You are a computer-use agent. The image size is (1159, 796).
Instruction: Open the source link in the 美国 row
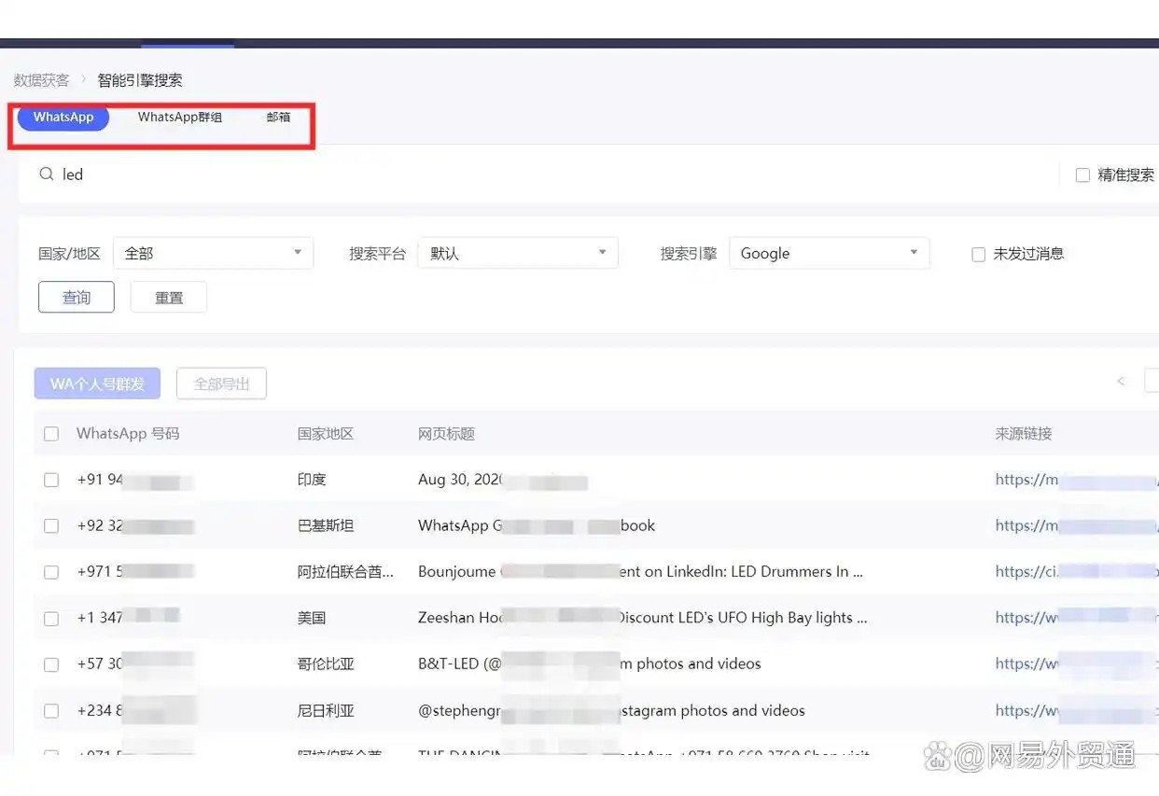[1077, 618]
